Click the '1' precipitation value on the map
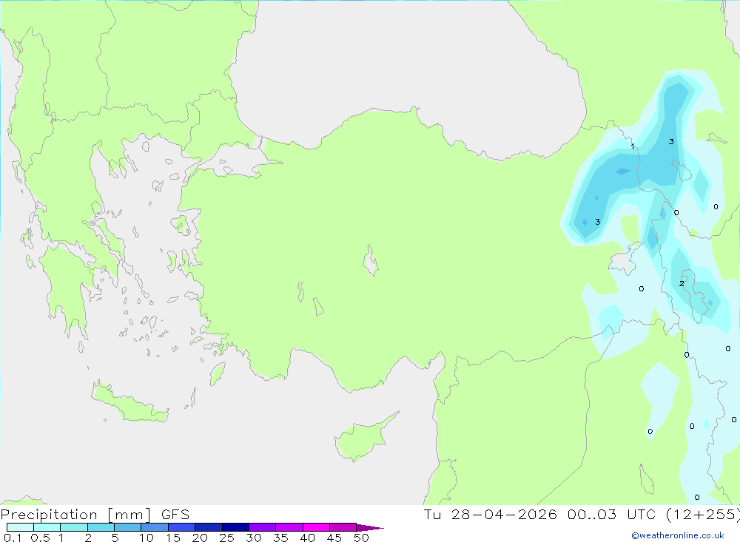This screenshot has width=740, height=542. 633,146
